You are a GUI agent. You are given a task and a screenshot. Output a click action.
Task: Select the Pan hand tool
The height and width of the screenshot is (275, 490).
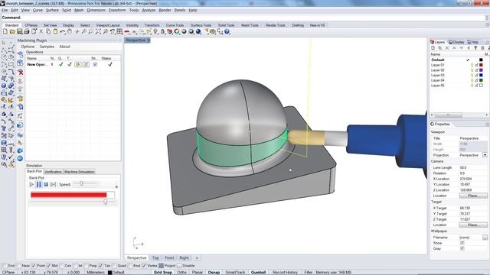point(70,31)
